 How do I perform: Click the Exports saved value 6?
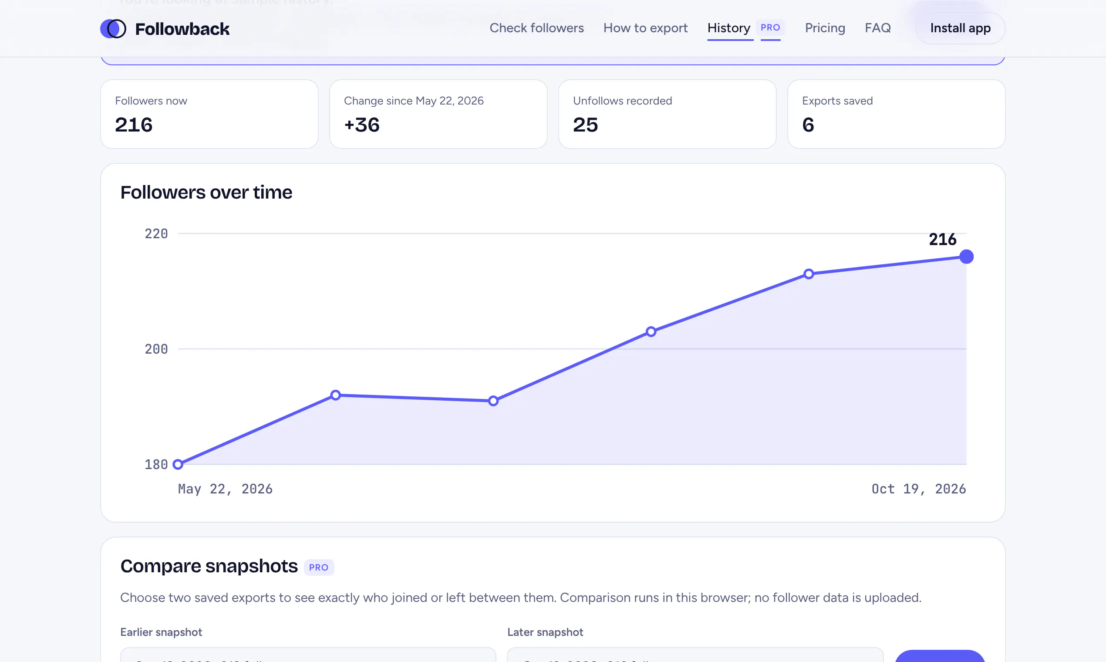808,125
